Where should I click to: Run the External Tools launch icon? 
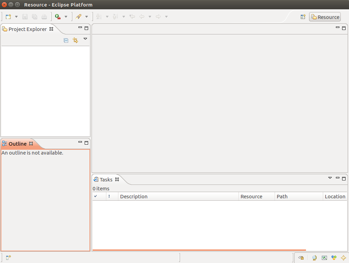point(58,17)
